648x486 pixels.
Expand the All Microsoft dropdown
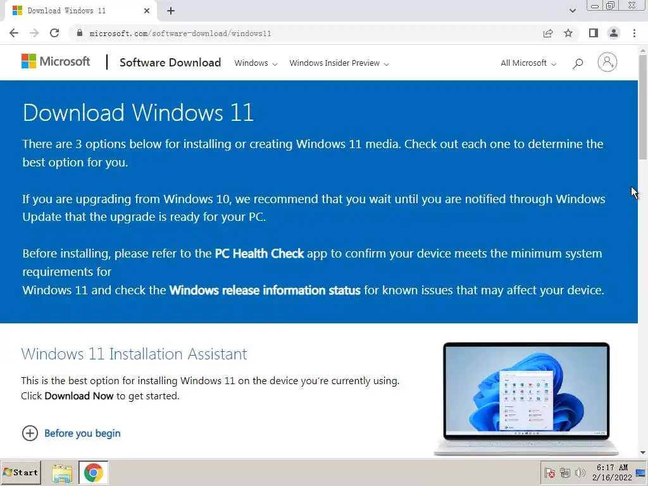pos(528,63)
